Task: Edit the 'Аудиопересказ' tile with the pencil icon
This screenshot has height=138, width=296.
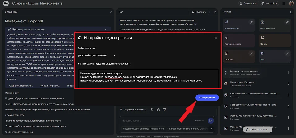Action: point(251,22)
